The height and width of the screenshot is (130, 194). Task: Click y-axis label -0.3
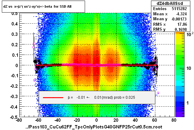tap(14, 96)
